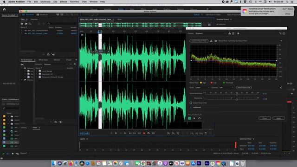The width and height of the screenshot is (297, 167).
Task: Open Adobe Audition icon in the Dock
Action: tap(207, 163)
